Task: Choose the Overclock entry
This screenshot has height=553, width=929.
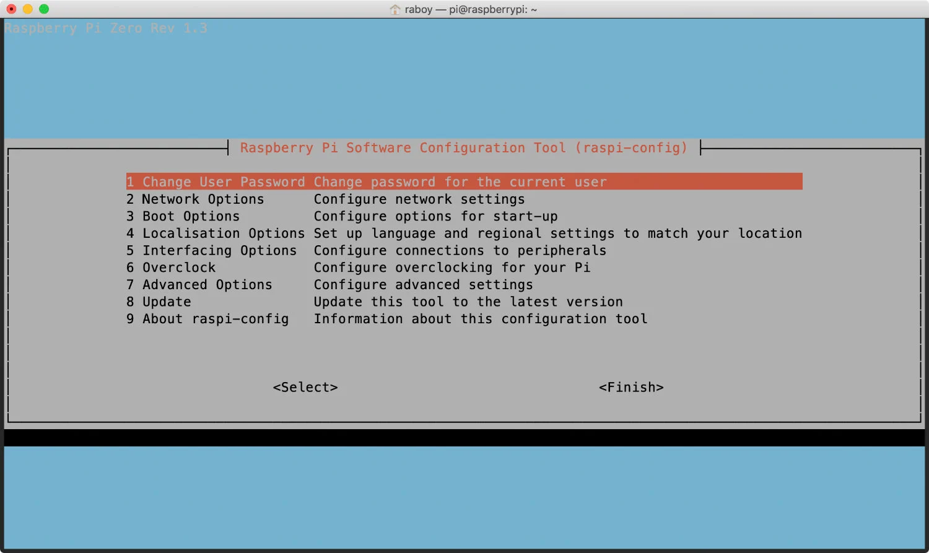Action: pyautogui.click(x=171, y=268)
